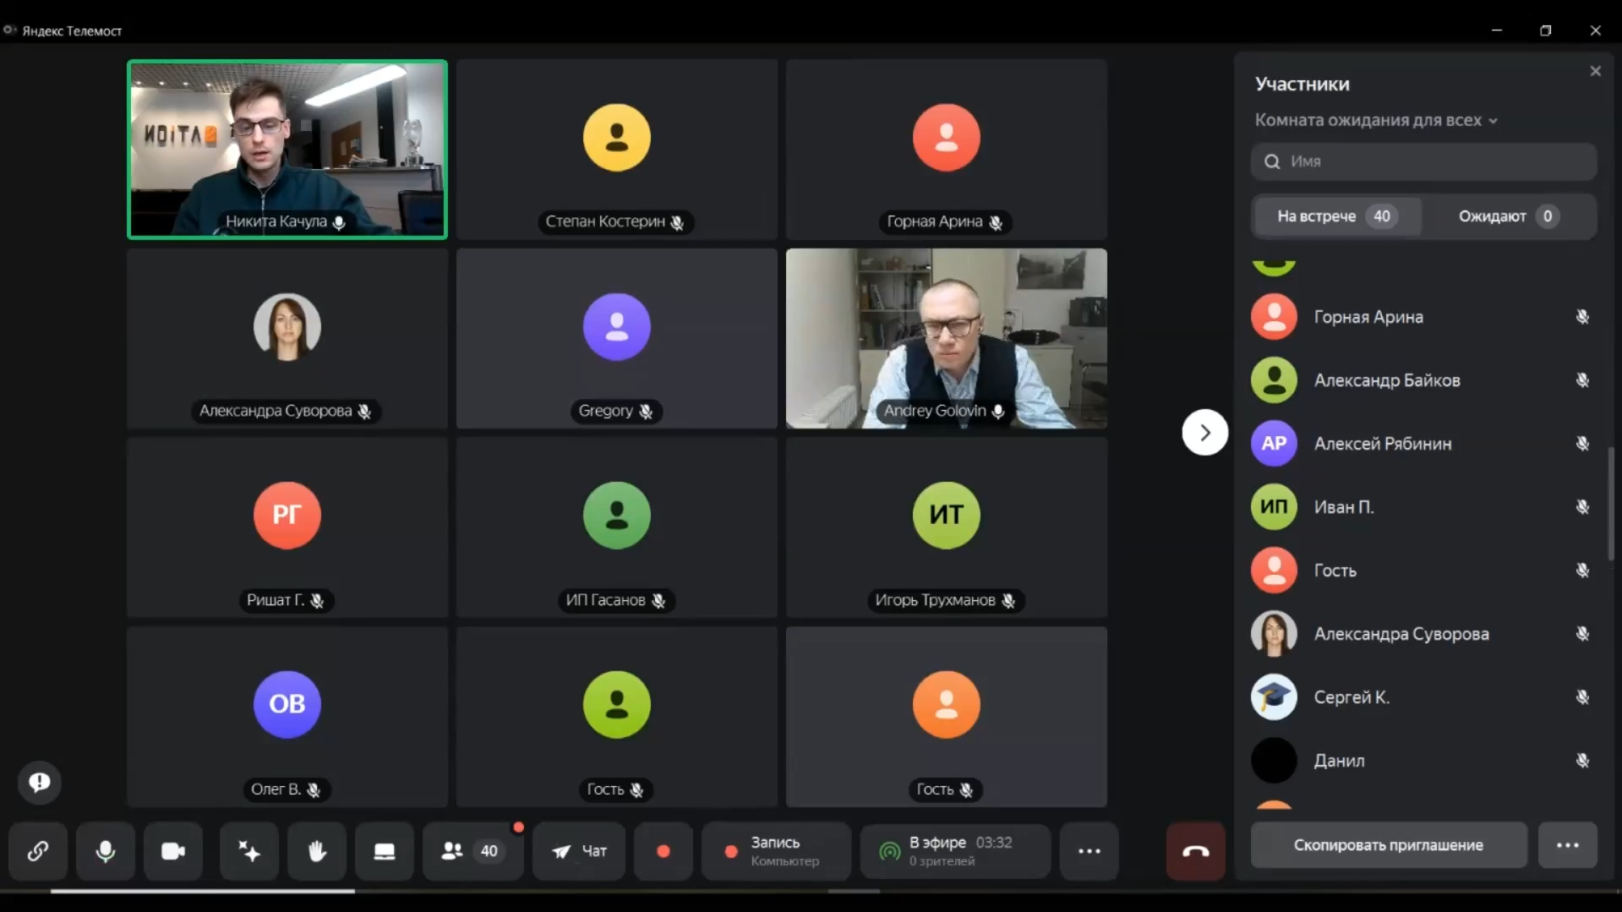
Task: Click the ИТ avatar of Игорь Трухманов
Action: [x=947, y=516]
